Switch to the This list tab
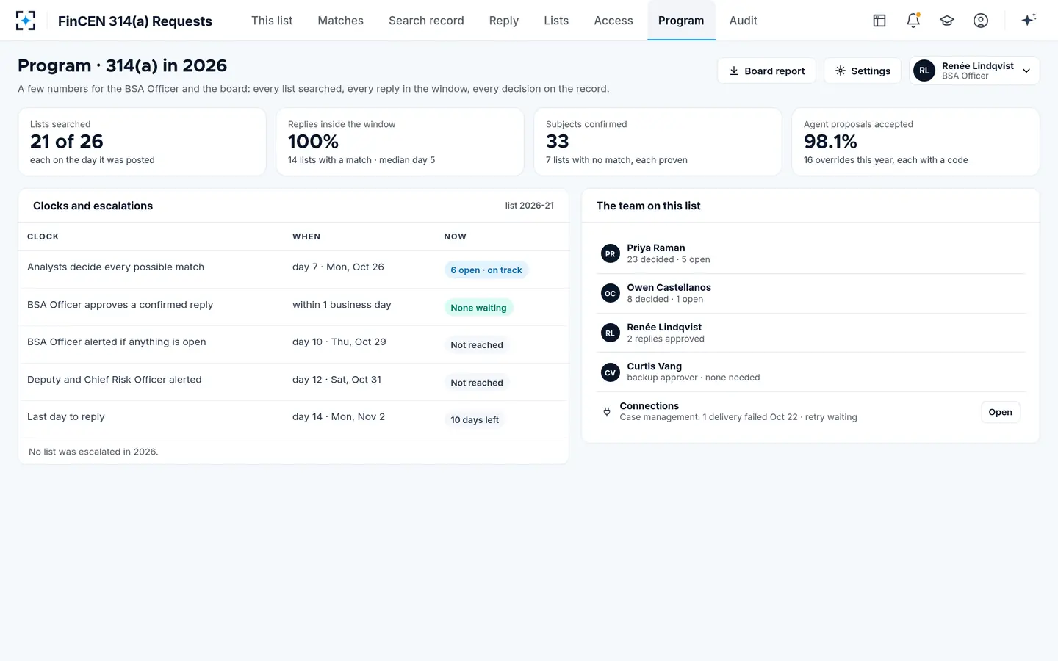The height and width of the screenshot is (661, 1058). [272, 21]
